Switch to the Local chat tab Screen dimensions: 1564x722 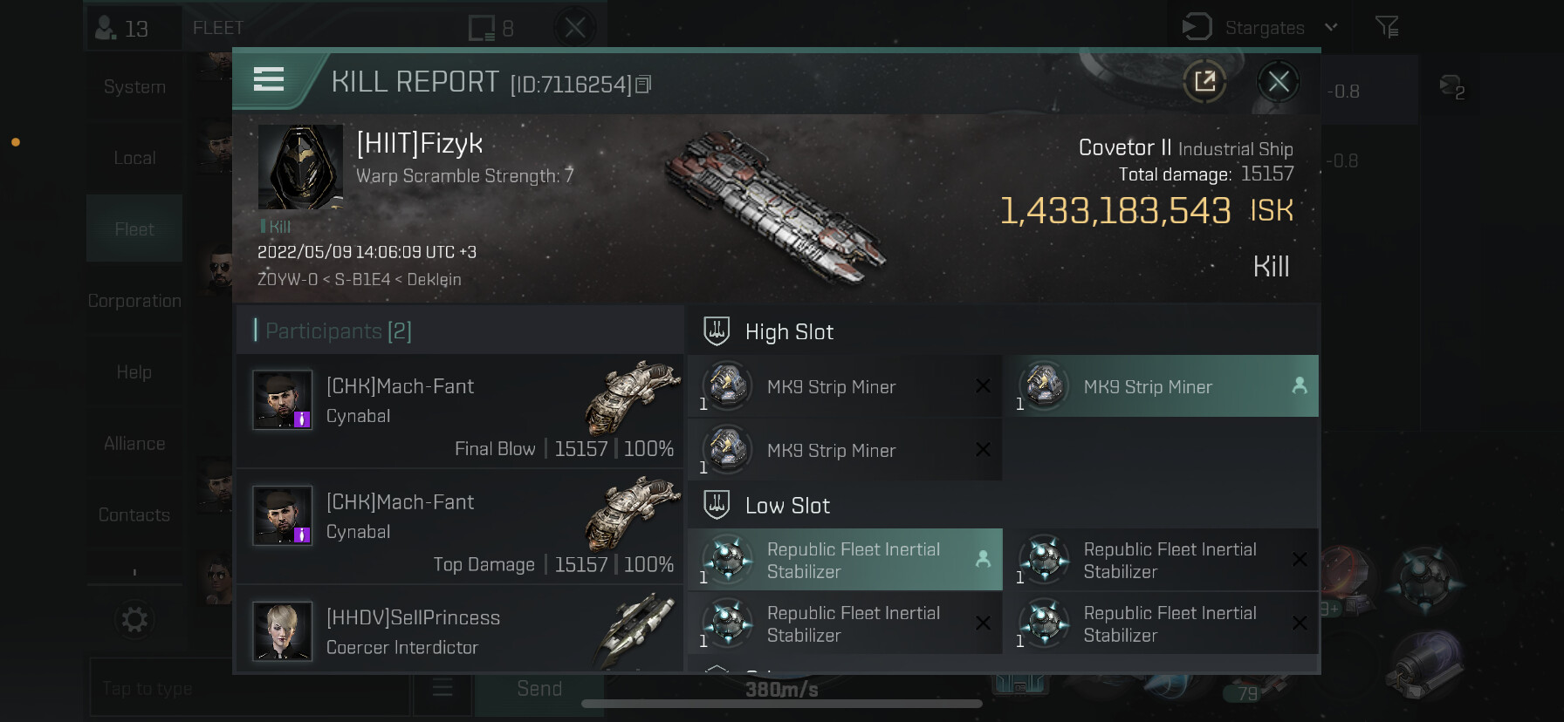point(134,158)
